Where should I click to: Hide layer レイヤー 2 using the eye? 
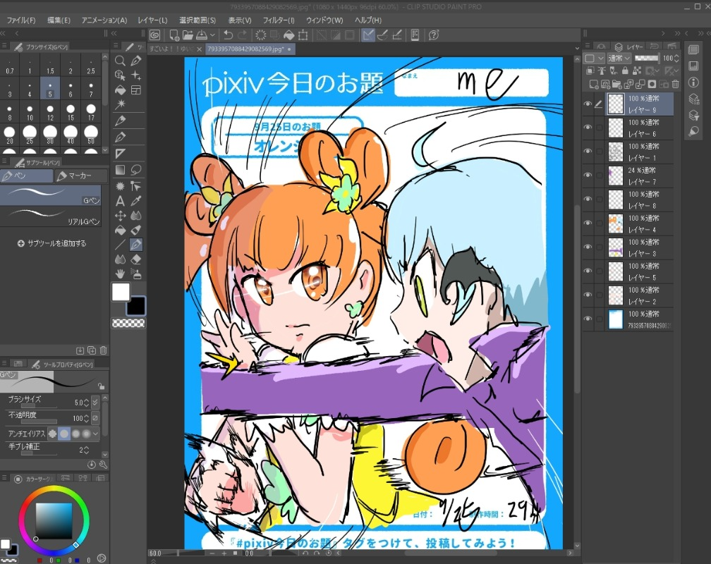(x=588, y=295)
